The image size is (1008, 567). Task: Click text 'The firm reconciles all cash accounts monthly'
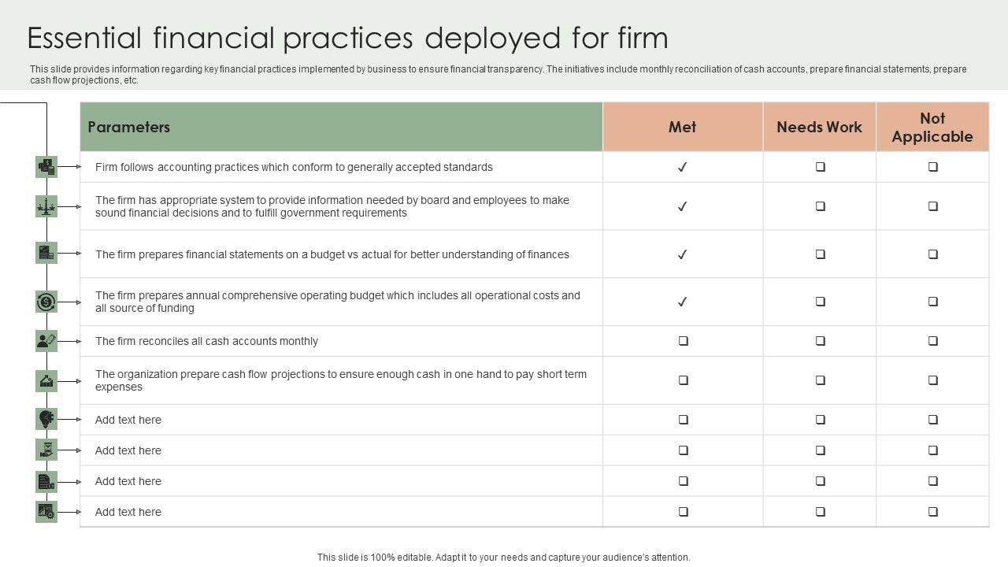pyautogui.click(x=206, y=341)
